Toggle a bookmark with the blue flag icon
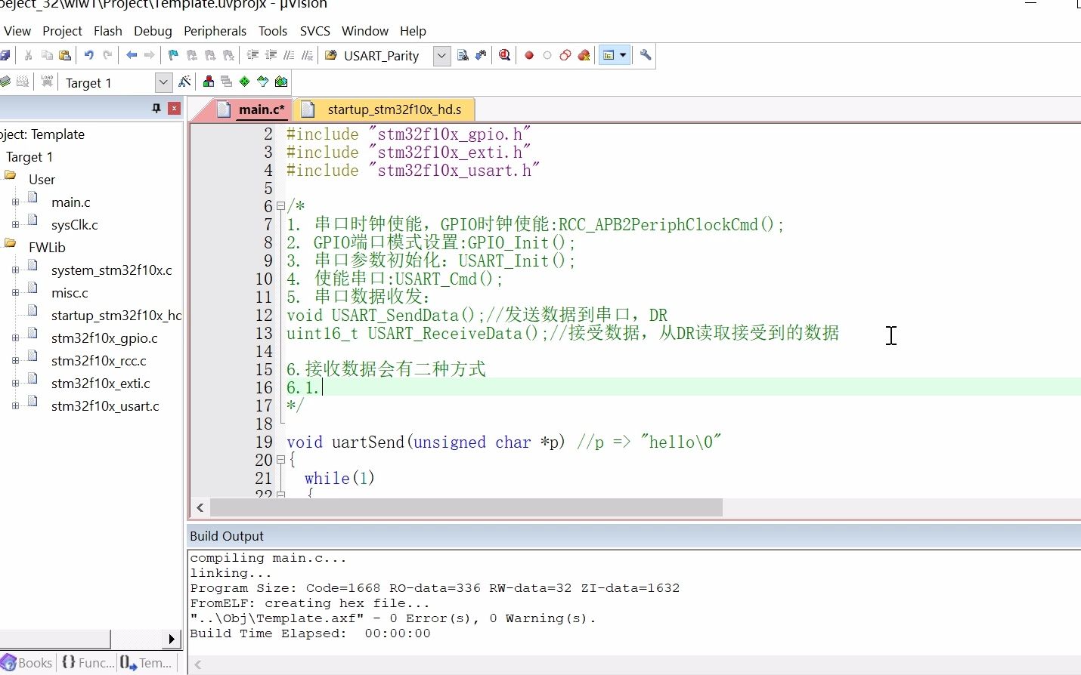Screen dimensions: 1081x675 [172, 54]
